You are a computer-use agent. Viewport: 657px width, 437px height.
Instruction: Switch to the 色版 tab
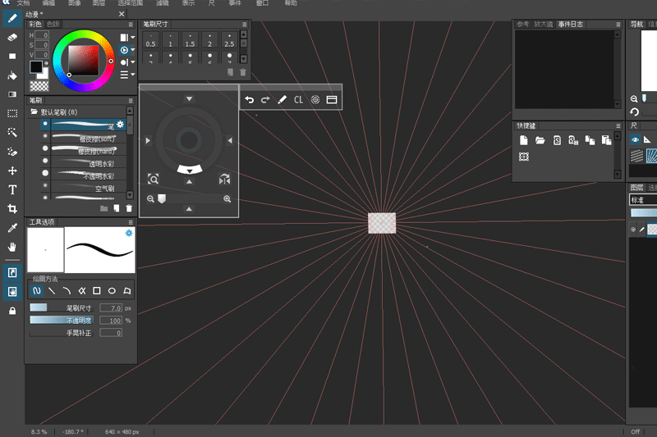click(53, 25)
